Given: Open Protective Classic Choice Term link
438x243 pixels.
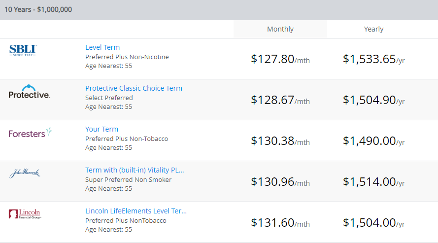Looking at the screenshot, I should (134, 88).
